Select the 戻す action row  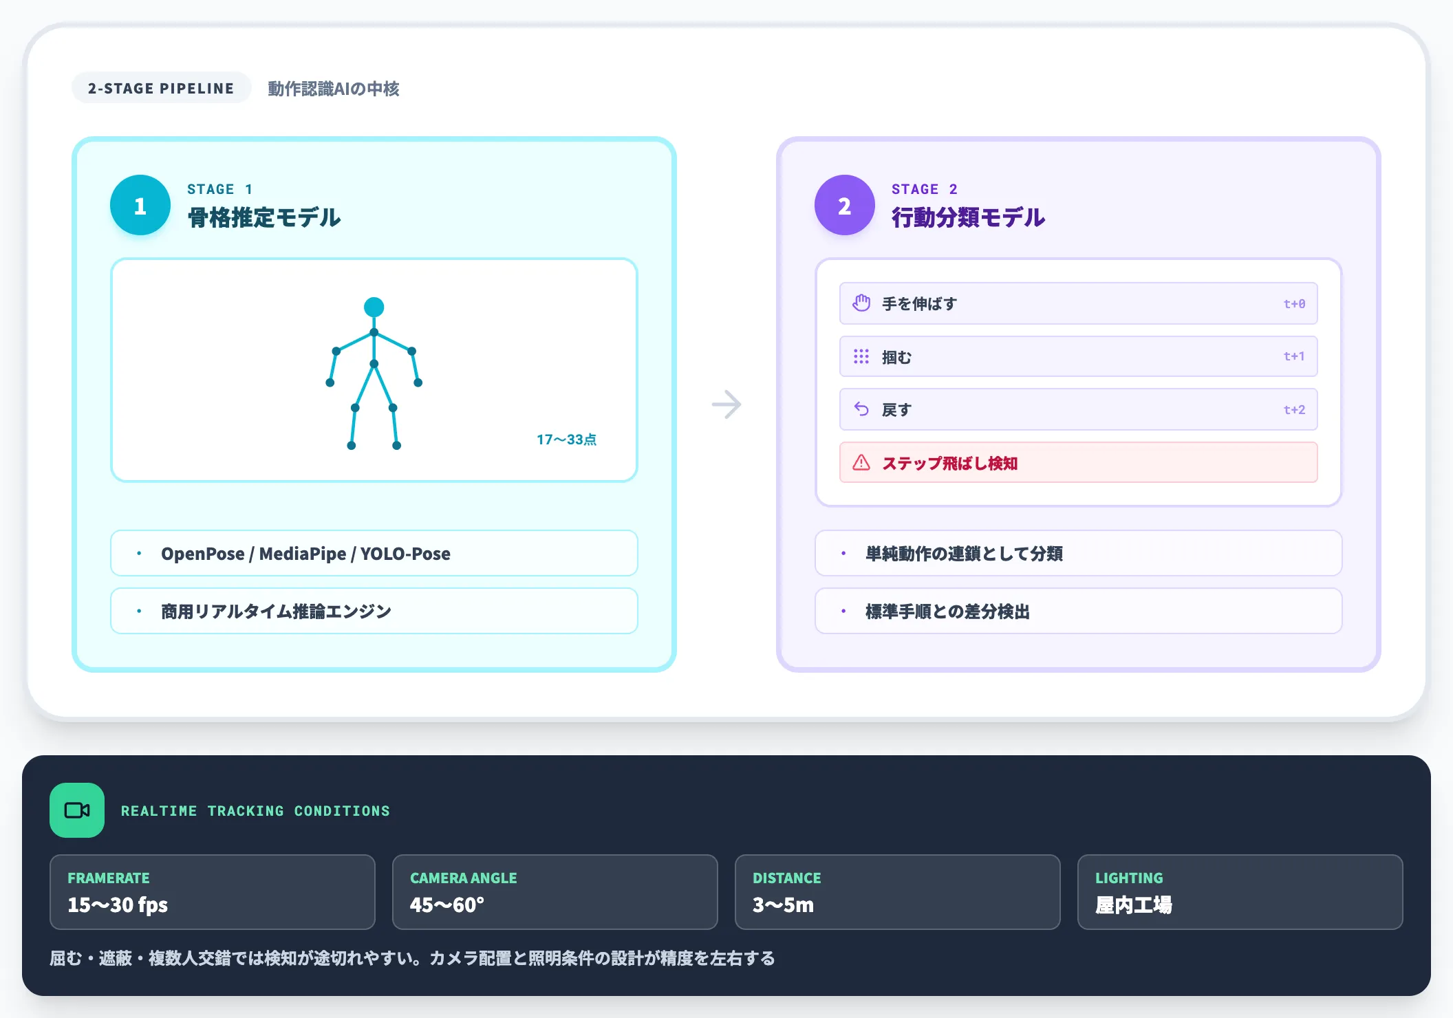[1078, 409]
